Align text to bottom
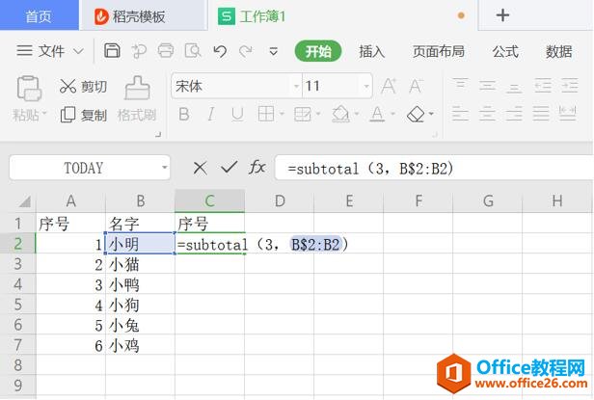The image size is (594, 400). [514, 87]
